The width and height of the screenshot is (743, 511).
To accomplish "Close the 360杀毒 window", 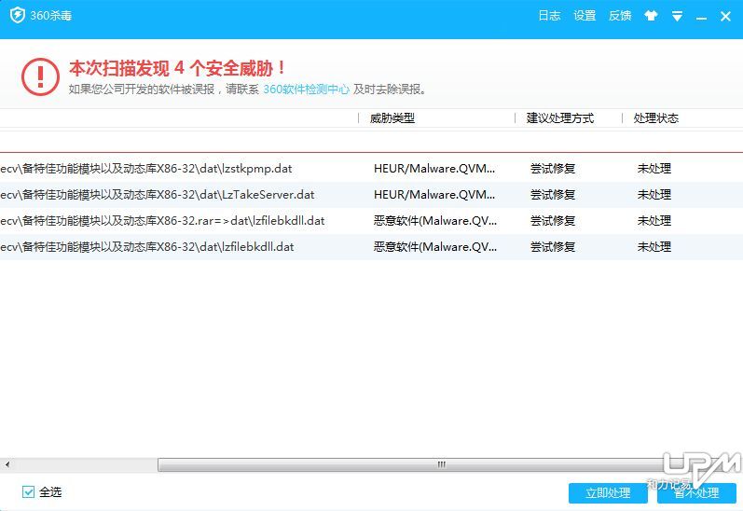I will coord(725,16).
